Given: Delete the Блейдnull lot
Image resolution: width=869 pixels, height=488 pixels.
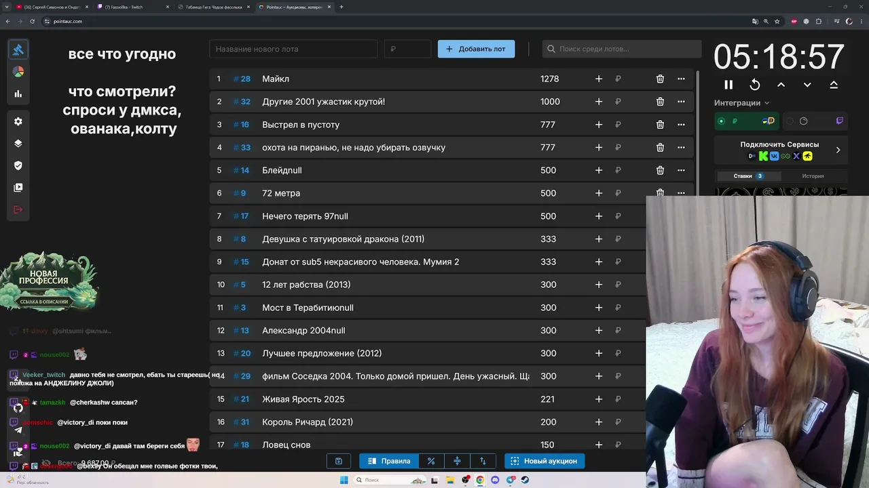Looking at the screenshot, I should coord(660,170).
